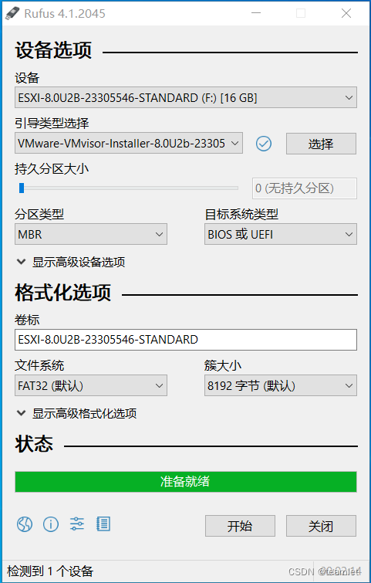Open the 引导类型选择 ISO dropdown
Screen dimensions: 371x583
(x=129, y=143)
